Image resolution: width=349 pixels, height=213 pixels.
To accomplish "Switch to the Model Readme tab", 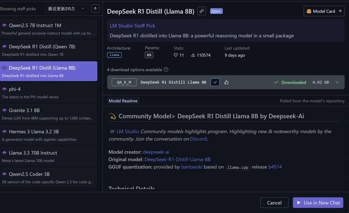I will coord(122,101).
